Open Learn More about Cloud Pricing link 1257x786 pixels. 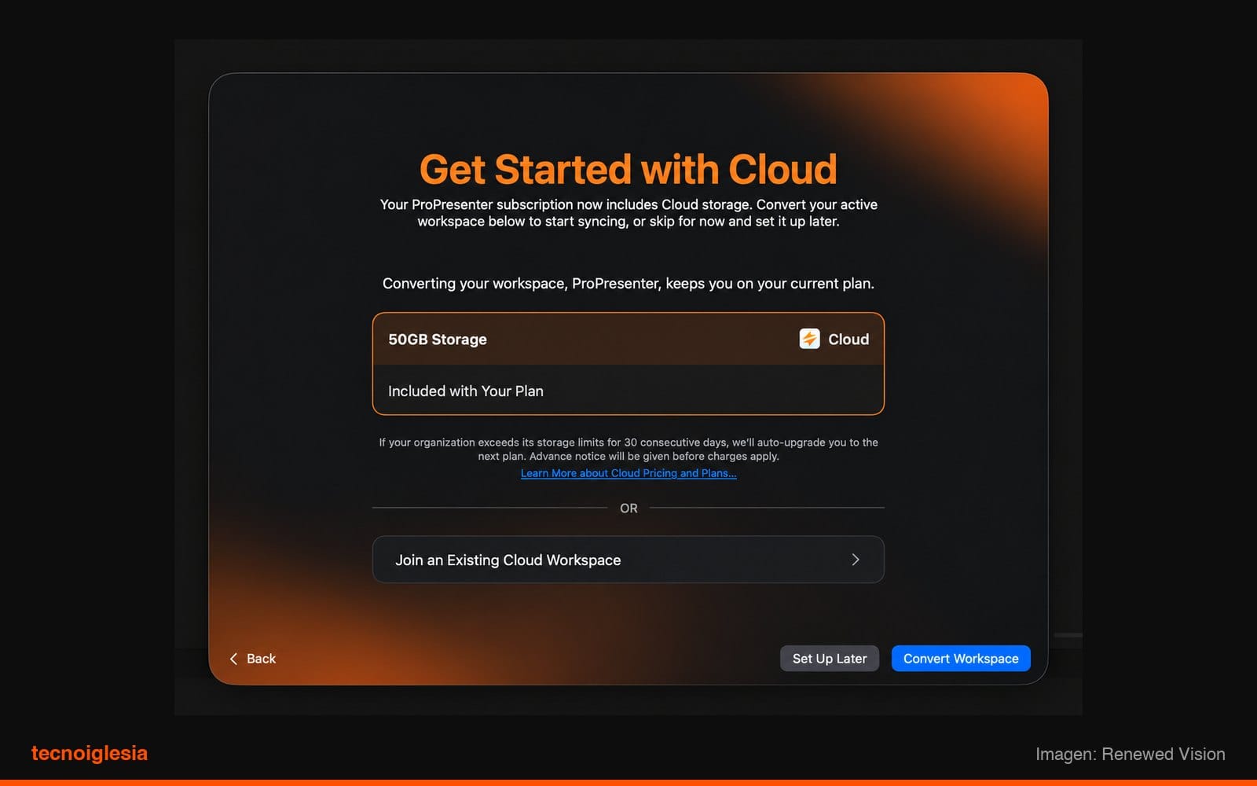pyautogui.click(x=628, y=473)
